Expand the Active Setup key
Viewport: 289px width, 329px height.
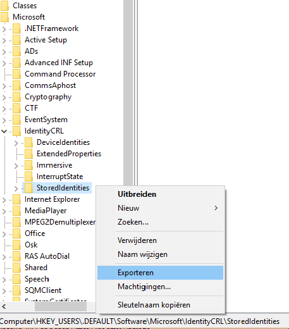tap(4, 40)
